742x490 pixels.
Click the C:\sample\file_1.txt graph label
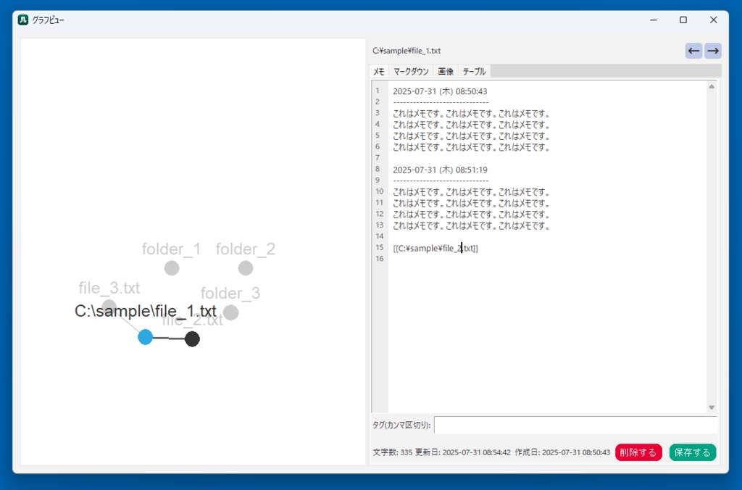tap(146, 311)
